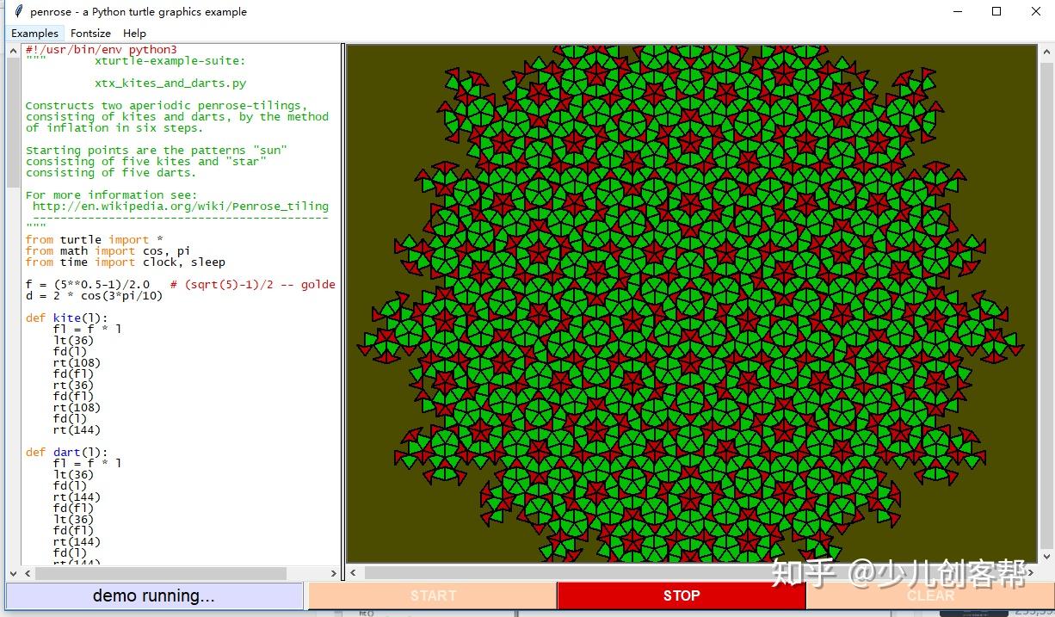The image size is (1055, 617).
Task: Click the code pane scroll-up arrow
Action: (14, 51)
